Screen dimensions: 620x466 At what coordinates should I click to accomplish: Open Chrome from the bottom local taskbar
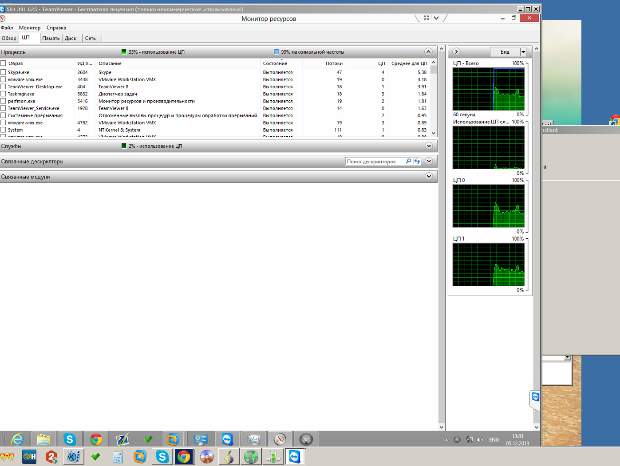(184, 456)
